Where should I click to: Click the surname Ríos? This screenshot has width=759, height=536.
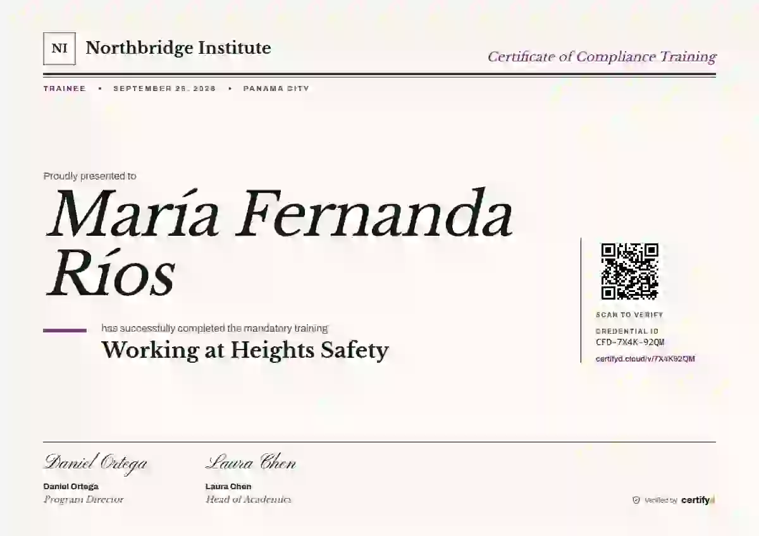click(110, 273)
